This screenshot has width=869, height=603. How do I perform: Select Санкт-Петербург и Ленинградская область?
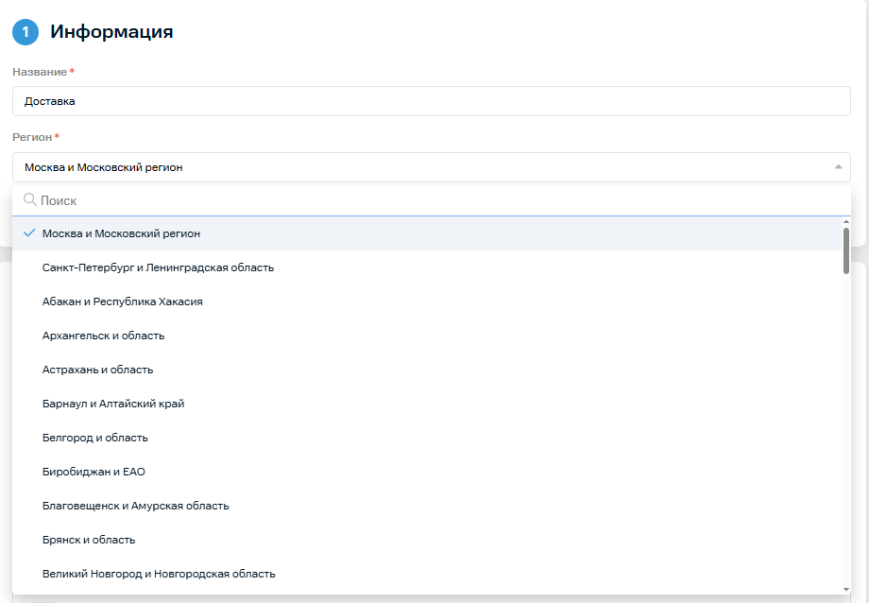coord(158,267)
